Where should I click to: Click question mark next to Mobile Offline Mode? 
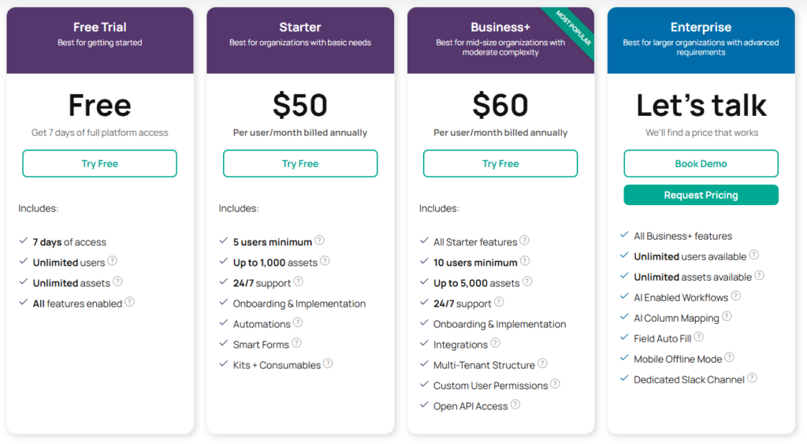pyautogui.click(x=730, y=358)
